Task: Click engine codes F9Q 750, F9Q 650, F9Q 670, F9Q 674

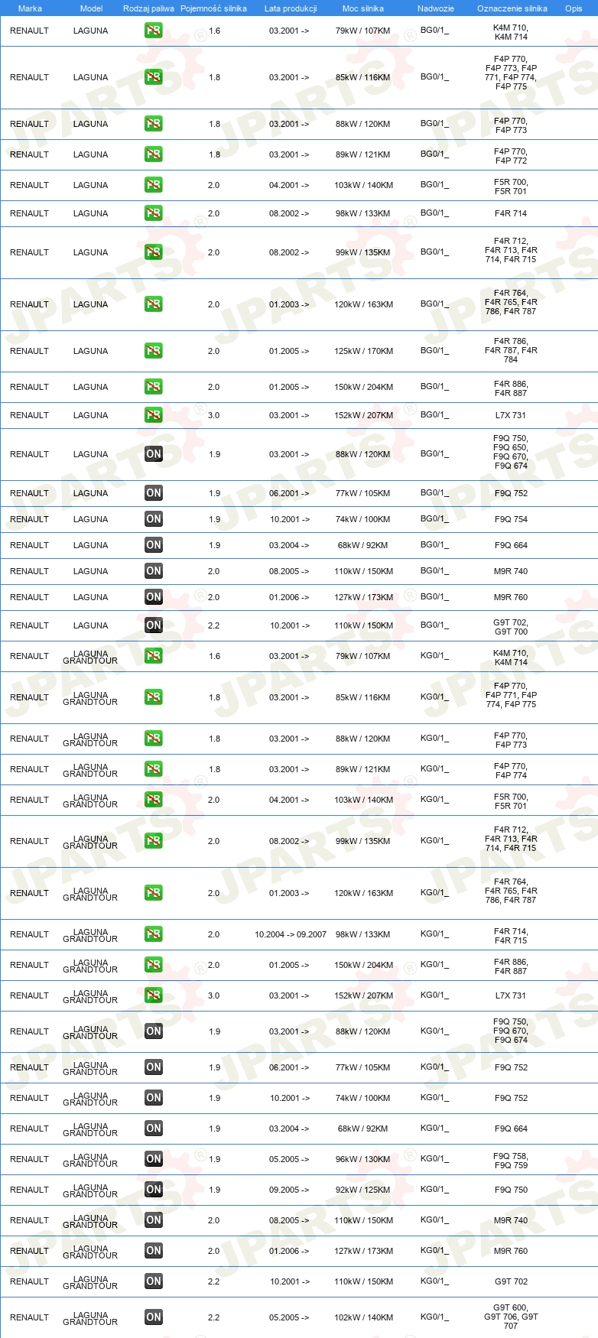Action: click(x=511, y=452)
